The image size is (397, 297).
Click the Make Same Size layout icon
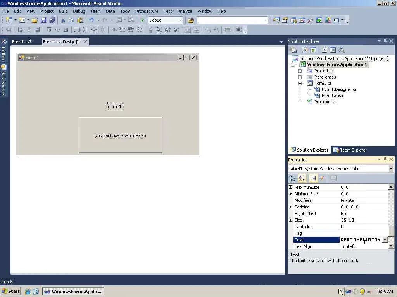click(94, 30)
